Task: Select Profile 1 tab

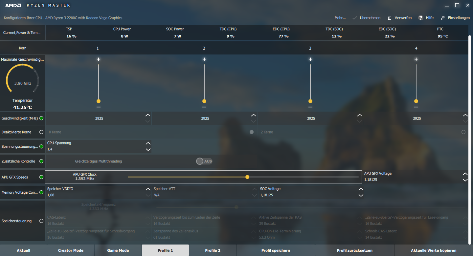Action: [165, 250]
